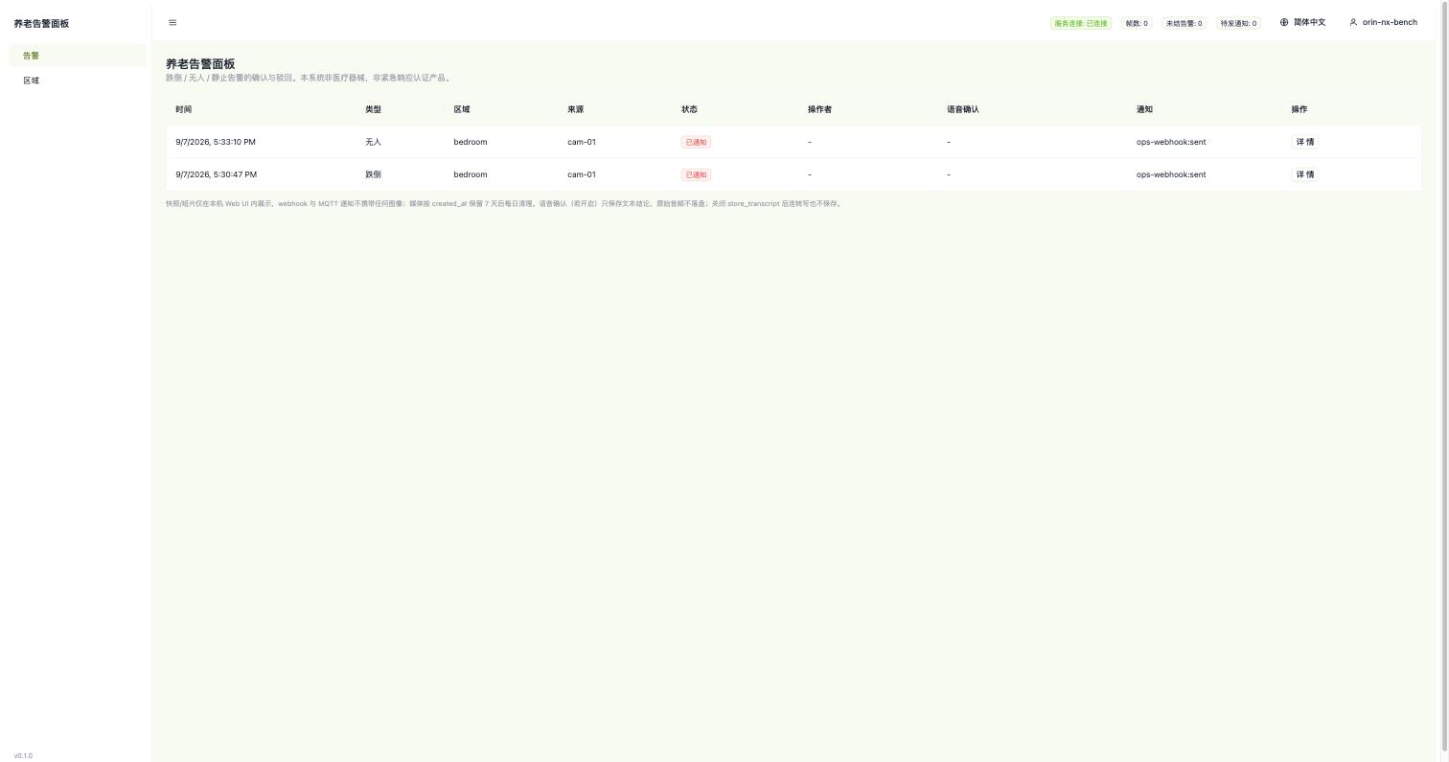The width and height of the screenshot is (1449, 762).
Task: Click the 已通知 tag in 跌倒 row
Action: [696, 174]
